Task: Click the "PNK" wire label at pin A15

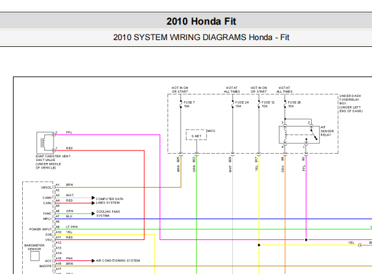Action: [70, 259]
